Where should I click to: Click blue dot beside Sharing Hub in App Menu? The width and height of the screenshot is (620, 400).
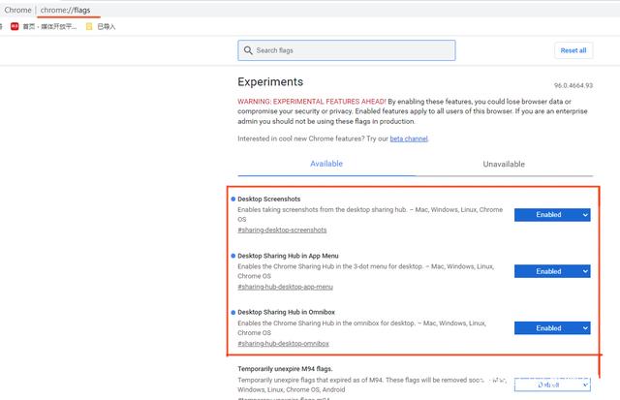232,256
